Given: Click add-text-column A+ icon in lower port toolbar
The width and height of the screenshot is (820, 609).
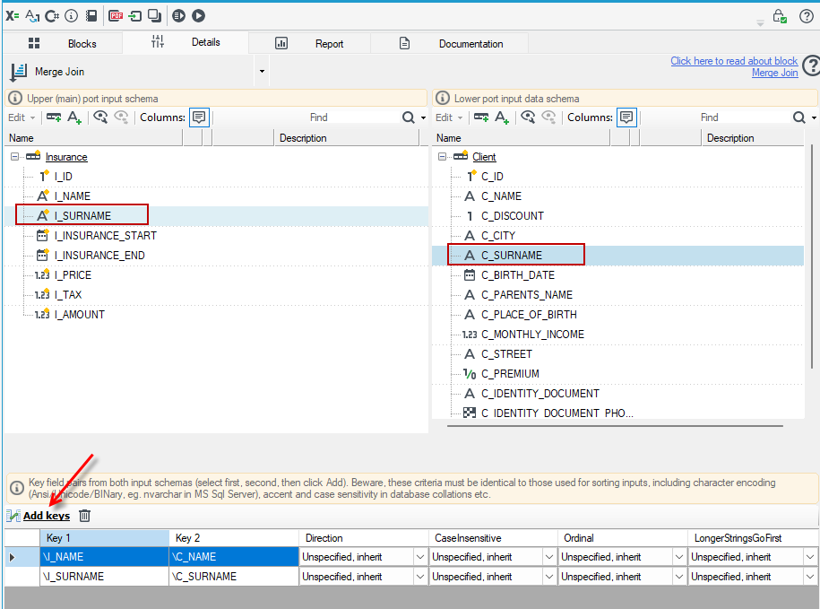Looking at the screenshot, I should coord(502,117).
